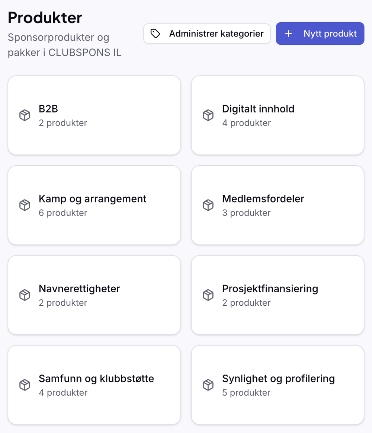Click the box icon for Kamp og arrangement

pos(25,205)
